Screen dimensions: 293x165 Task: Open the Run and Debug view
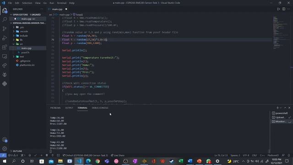5,38
